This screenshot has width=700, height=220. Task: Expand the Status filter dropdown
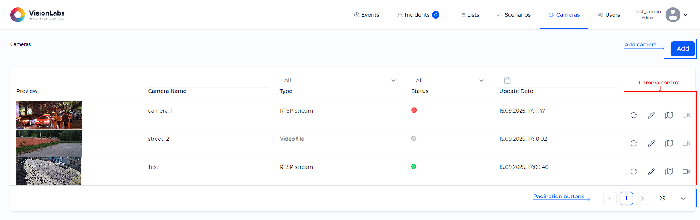pos(481,80)
